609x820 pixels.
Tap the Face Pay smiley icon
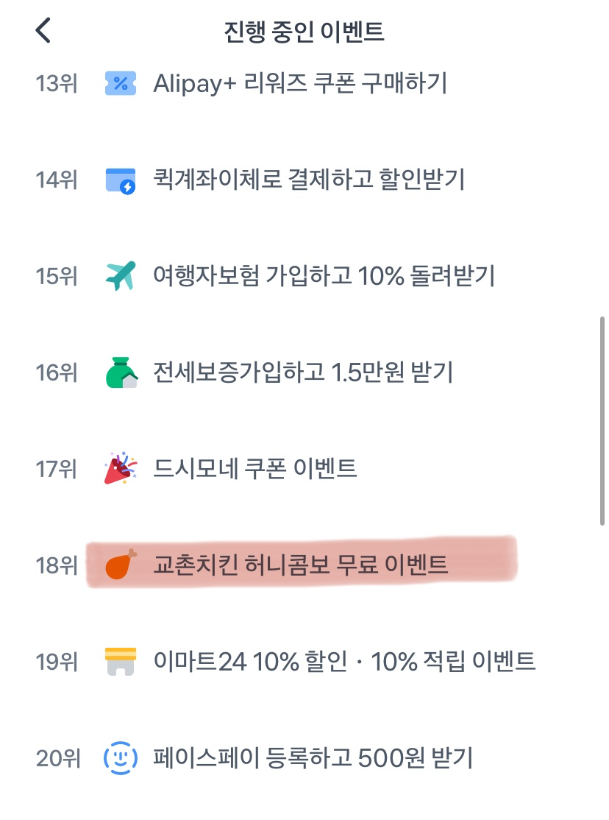coord(121,758)
